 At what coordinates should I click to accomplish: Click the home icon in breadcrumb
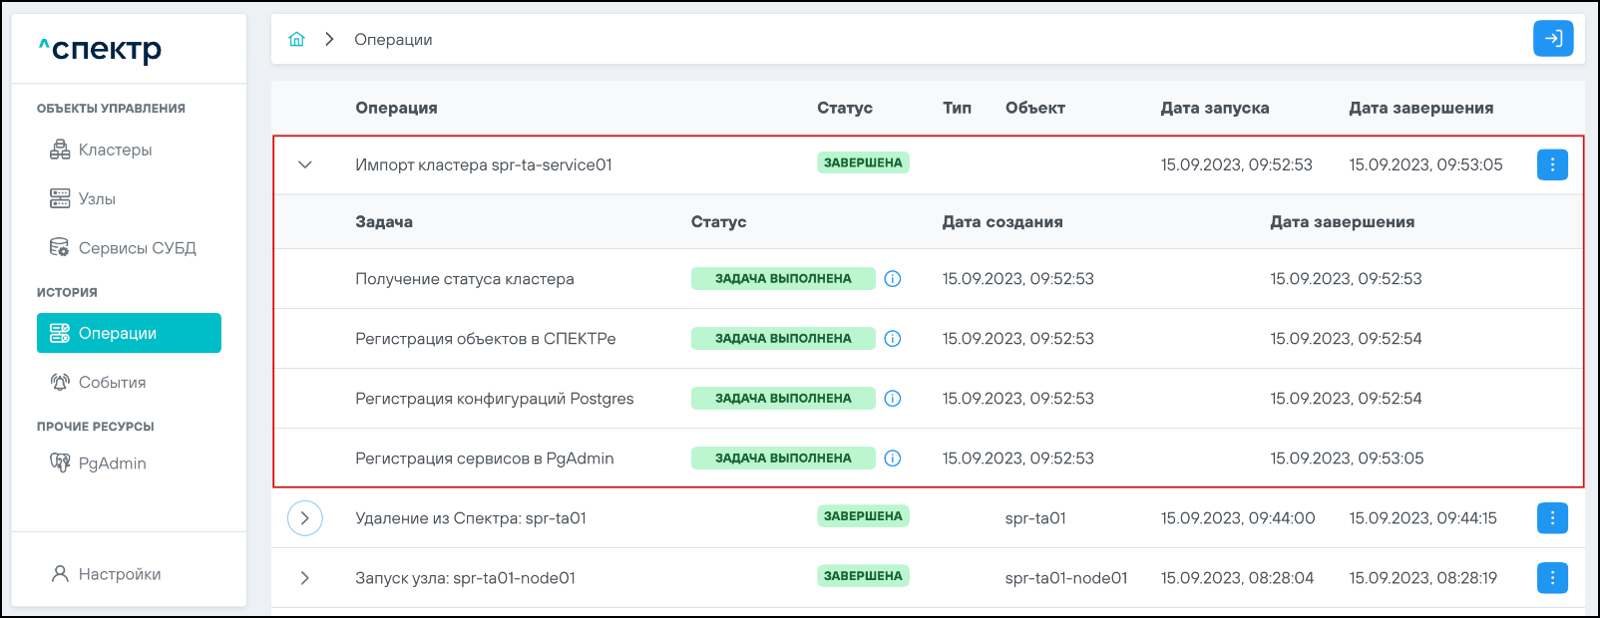click(296, 40)
